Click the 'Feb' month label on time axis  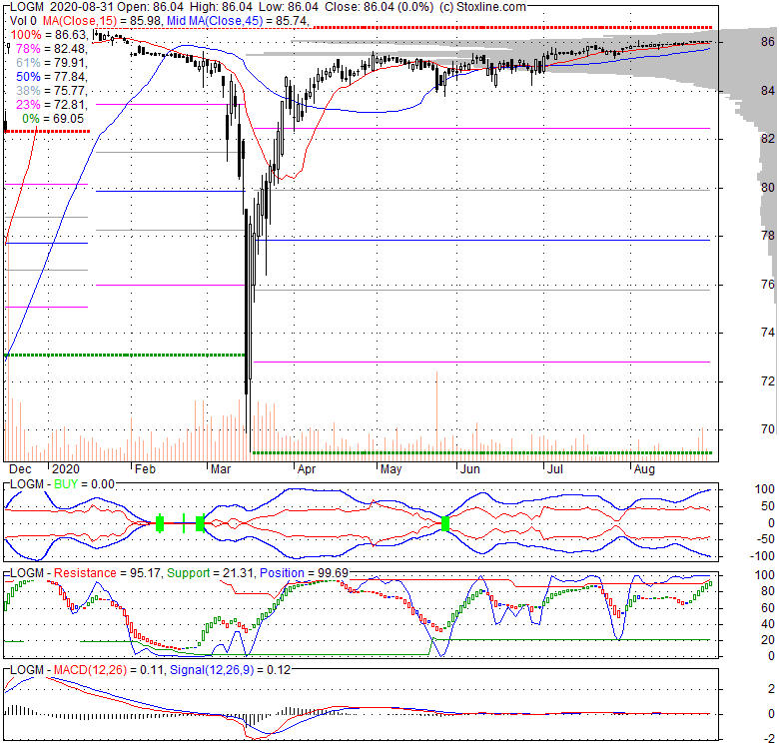click(145, 469)
